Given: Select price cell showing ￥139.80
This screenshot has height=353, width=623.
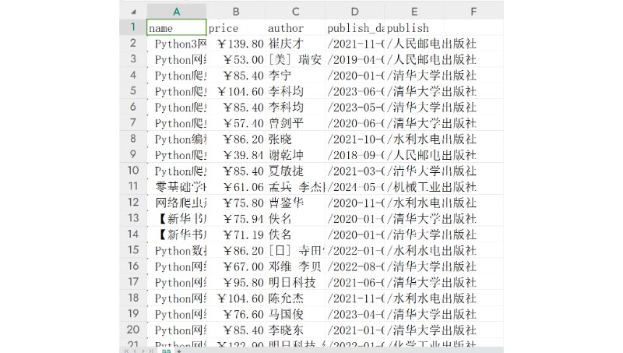Looking at the screenshot, I should click(x=236, y=44).
